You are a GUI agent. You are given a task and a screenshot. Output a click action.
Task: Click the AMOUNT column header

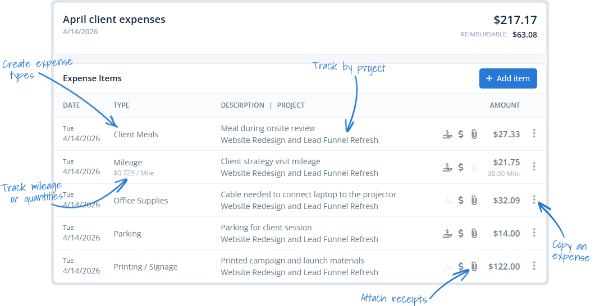(x=505, y=105)
